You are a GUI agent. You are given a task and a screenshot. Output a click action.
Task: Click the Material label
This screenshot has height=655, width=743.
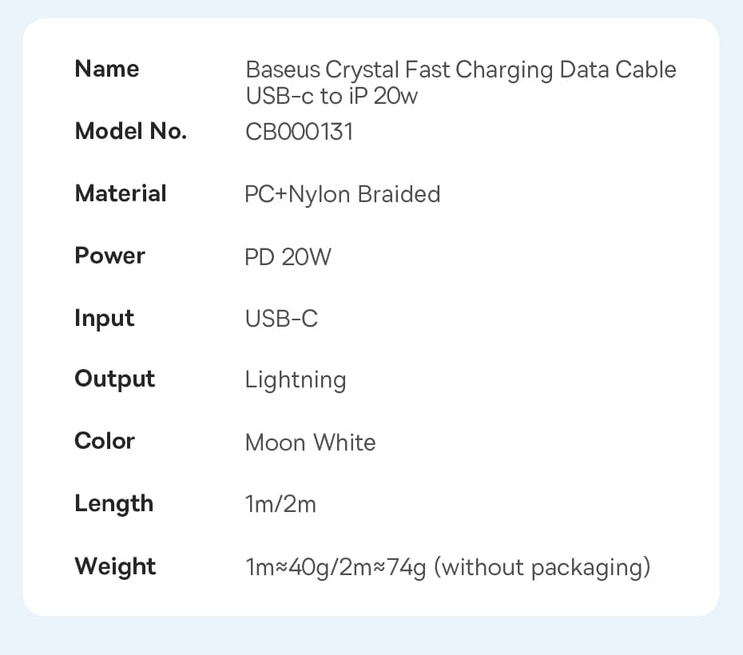[x=121, y=193]
